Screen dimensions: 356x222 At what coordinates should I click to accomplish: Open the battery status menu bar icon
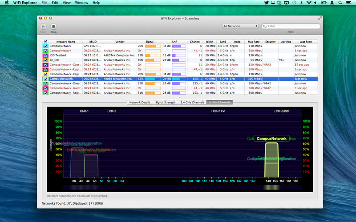324,3
